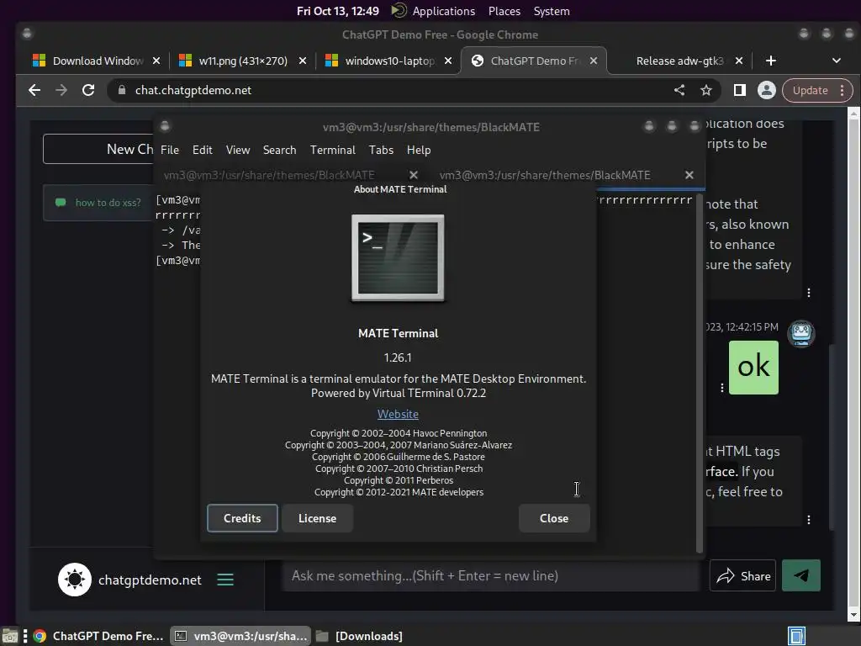Click the MATE Terminal logo image

(398, 257)
